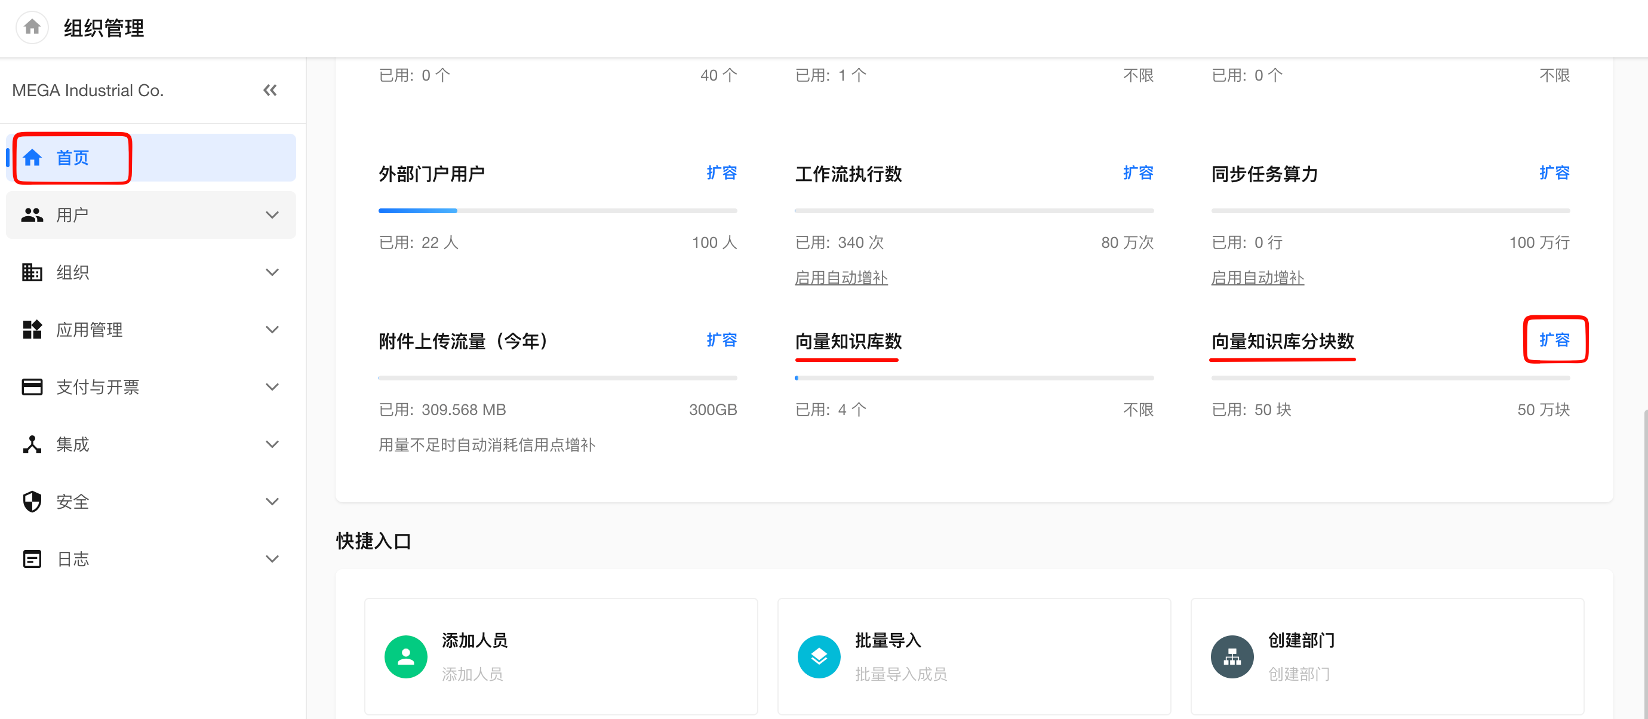
Task: Collapse sidebar with double-chevron icon
Action: pos(270,90)
